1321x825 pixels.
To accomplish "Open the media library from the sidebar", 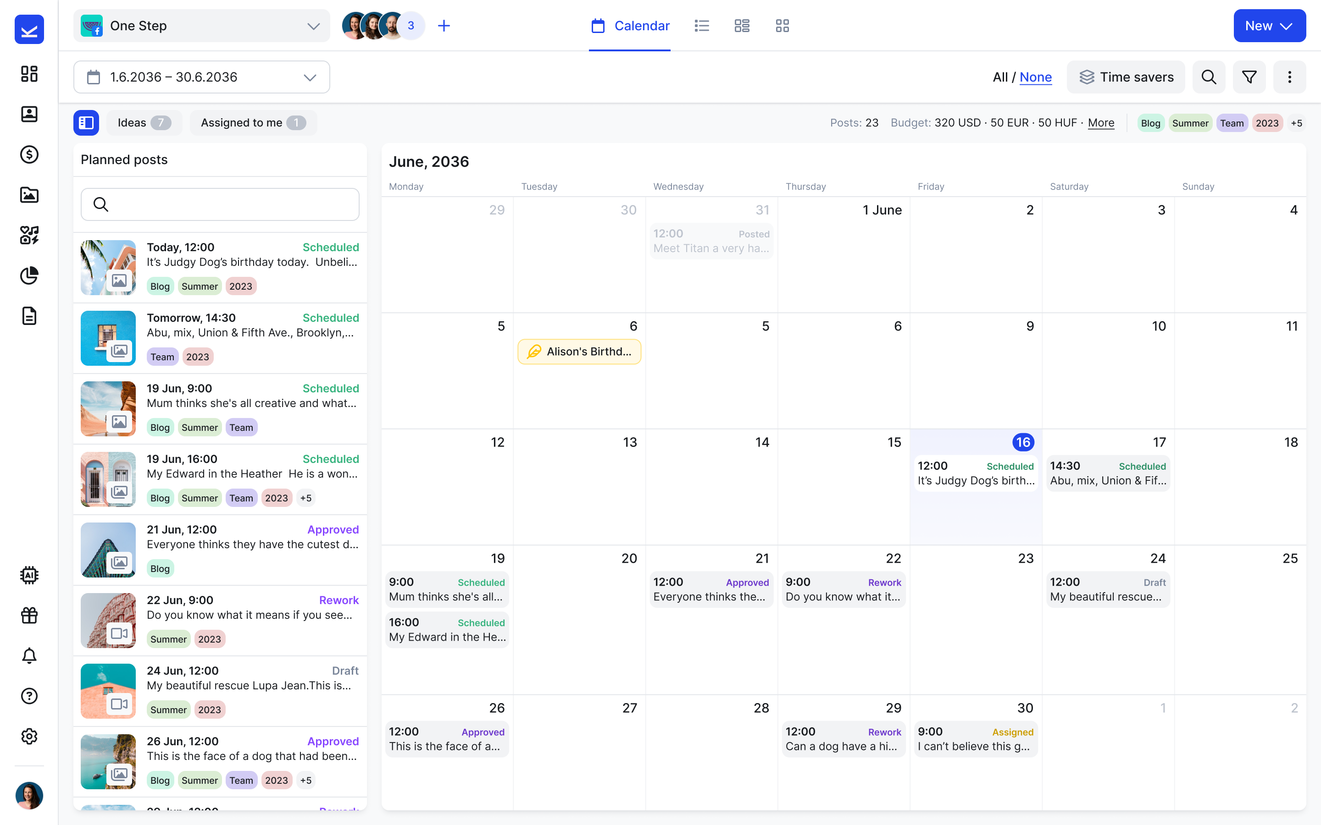I will [29, 195].
